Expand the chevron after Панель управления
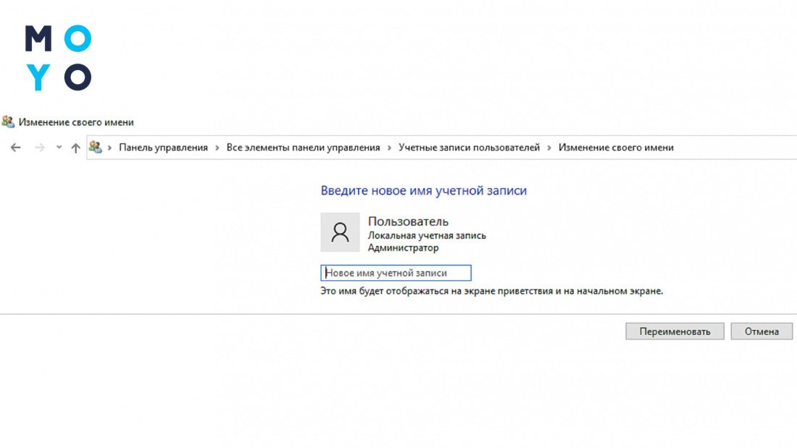This screenshot has height=448, width=797. click(217, 148)
